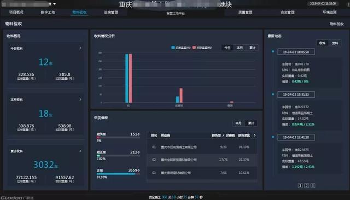This screenshot has height=200, width=350.
Task: Open the 数字工地 tab
Action: [48, 12]
